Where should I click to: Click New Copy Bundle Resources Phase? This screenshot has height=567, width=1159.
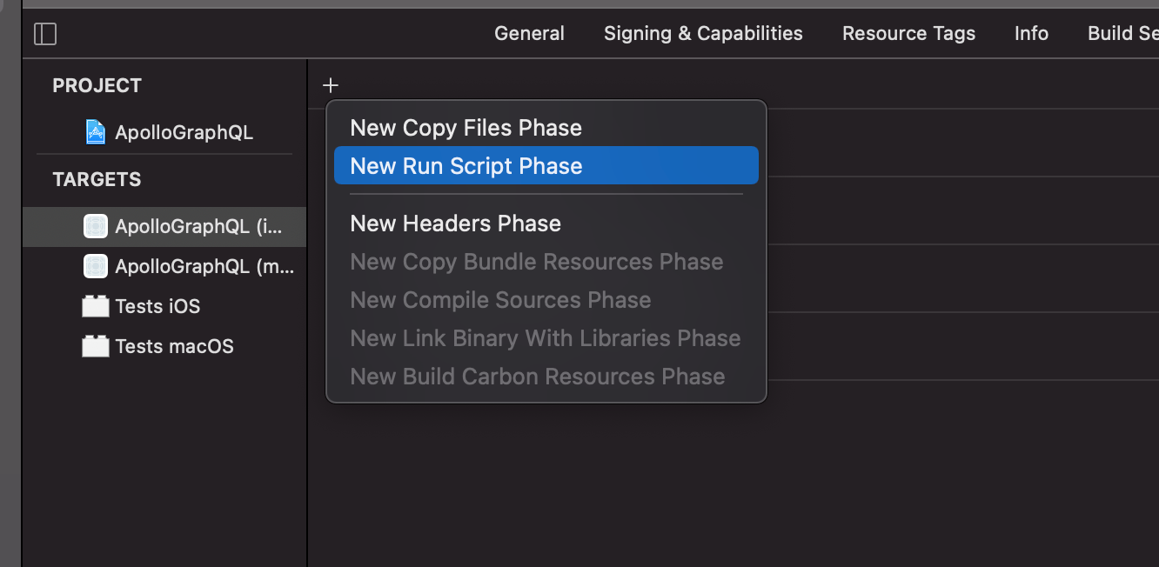[x=536, y=262]
